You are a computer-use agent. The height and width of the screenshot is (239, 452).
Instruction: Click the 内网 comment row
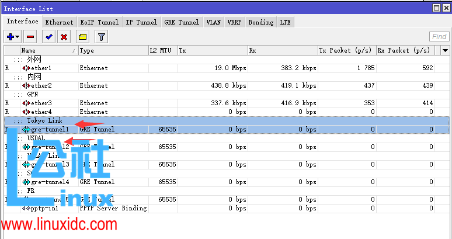point(227,77)
